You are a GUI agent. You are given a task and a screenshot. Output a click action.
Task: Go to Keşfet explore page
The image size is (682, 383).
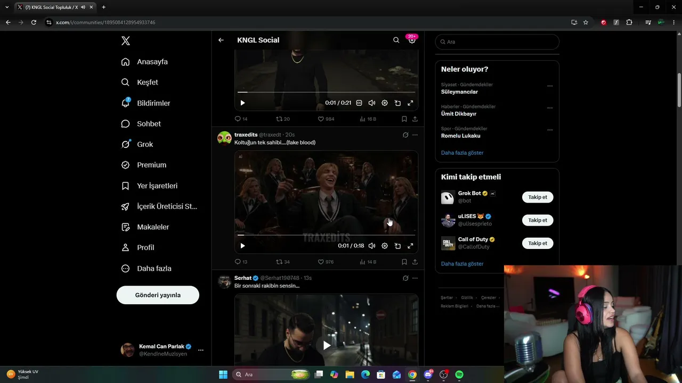140,82
